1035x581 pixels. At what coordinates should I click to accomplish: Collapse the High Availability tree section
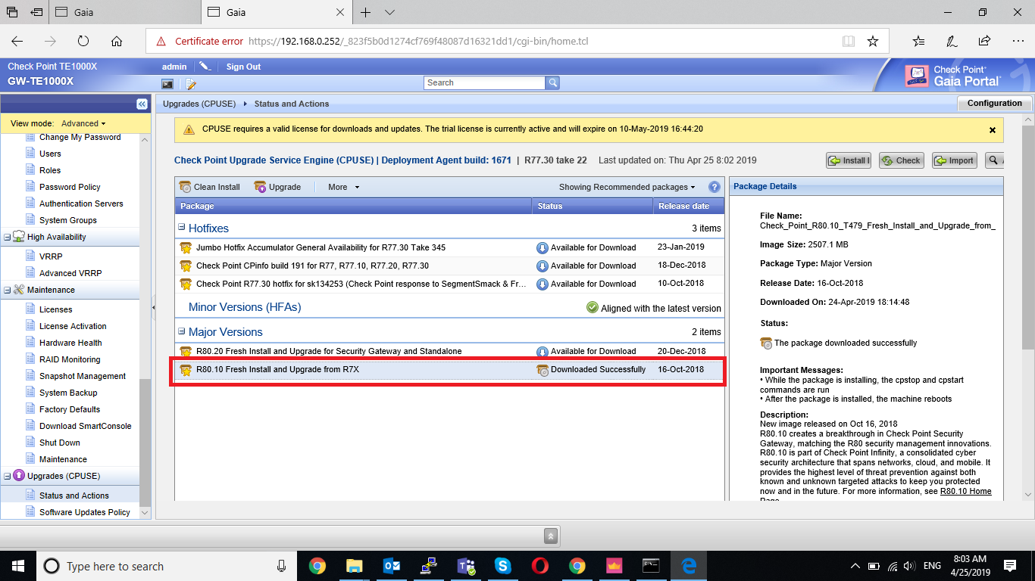click(8, 238)
